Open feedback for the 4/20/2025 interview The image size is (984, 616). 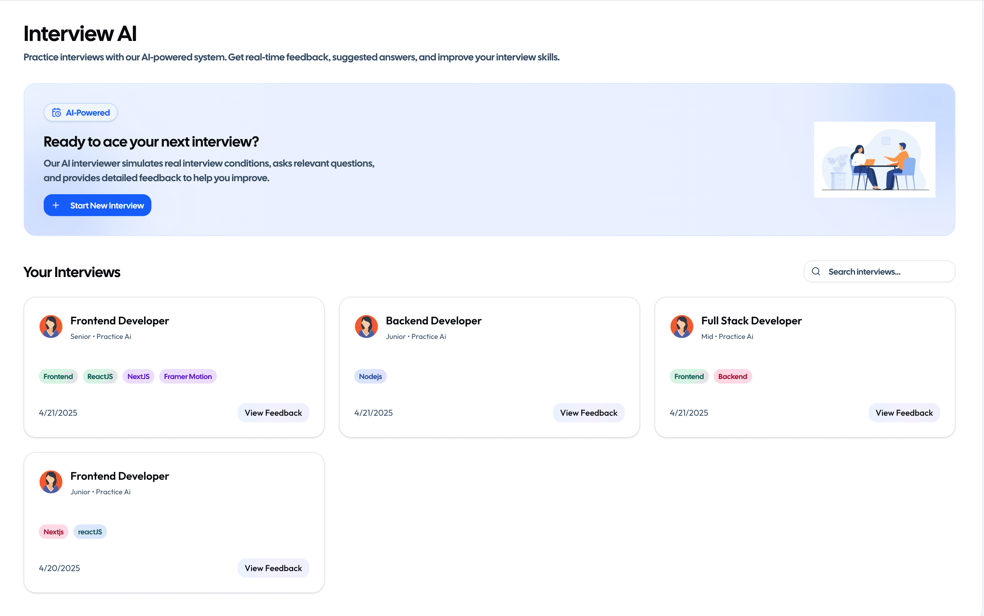[x=273, y=568]
